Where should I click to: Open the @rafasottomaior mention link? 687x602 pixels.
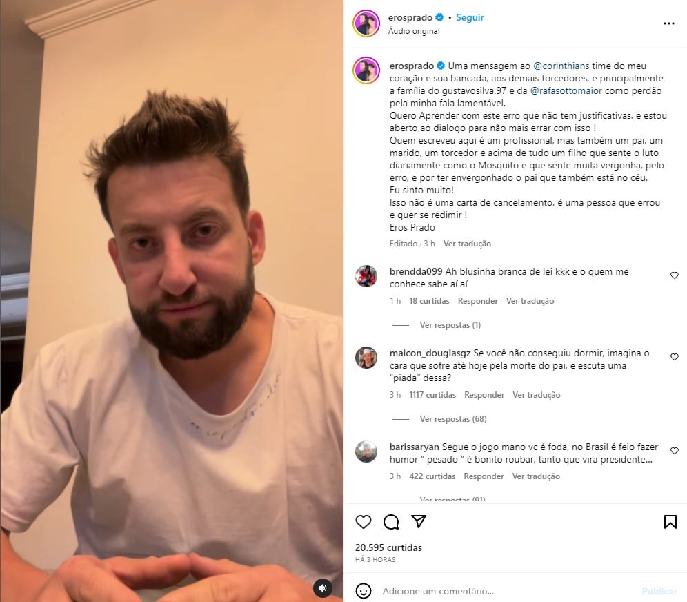[566, 90]
